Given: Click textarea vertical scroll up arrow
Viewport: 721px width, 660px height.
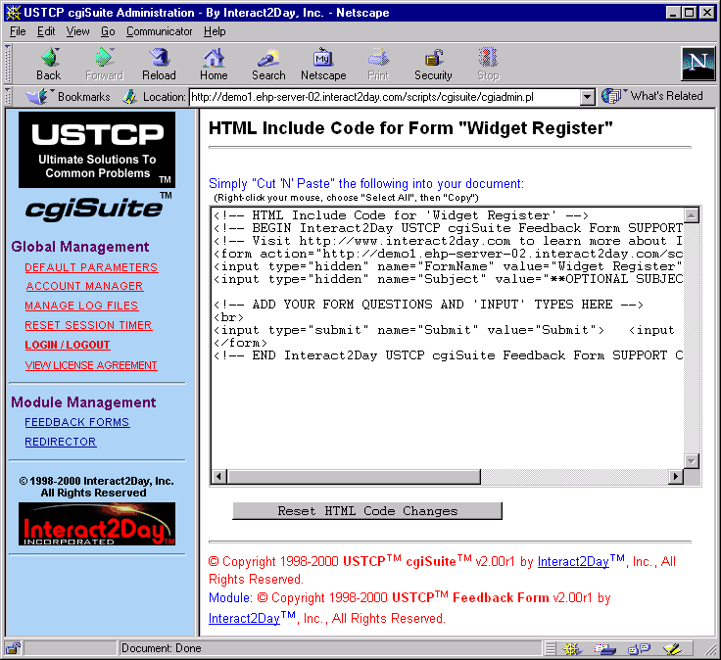Looking at the screenshot, I should [x=692, y=215].
